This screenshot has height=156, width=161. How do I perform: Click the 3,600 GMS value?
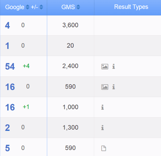click(70, 25)
